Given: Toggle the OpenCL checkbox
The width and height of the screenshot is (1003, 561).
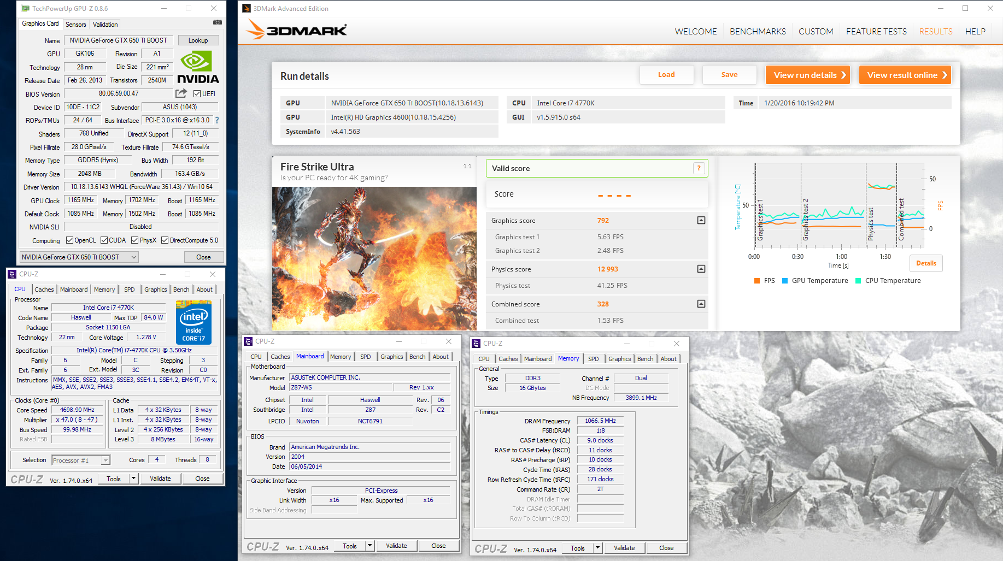Looking at the screenshot, I should (69, 240).
